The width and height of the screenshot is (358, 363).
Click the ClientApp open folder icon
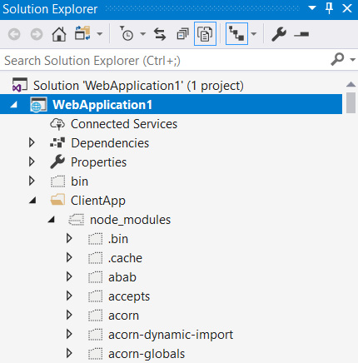click(x=57, y=200)
